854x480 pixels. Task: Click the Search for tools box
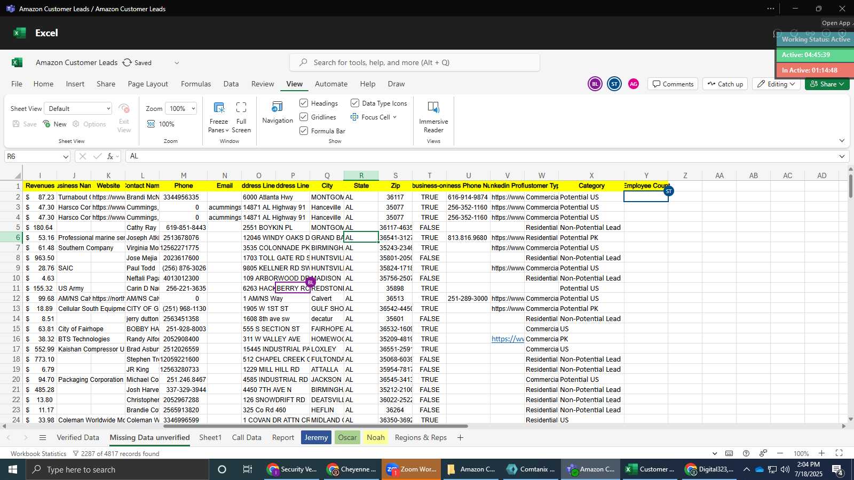coord(415,62)
